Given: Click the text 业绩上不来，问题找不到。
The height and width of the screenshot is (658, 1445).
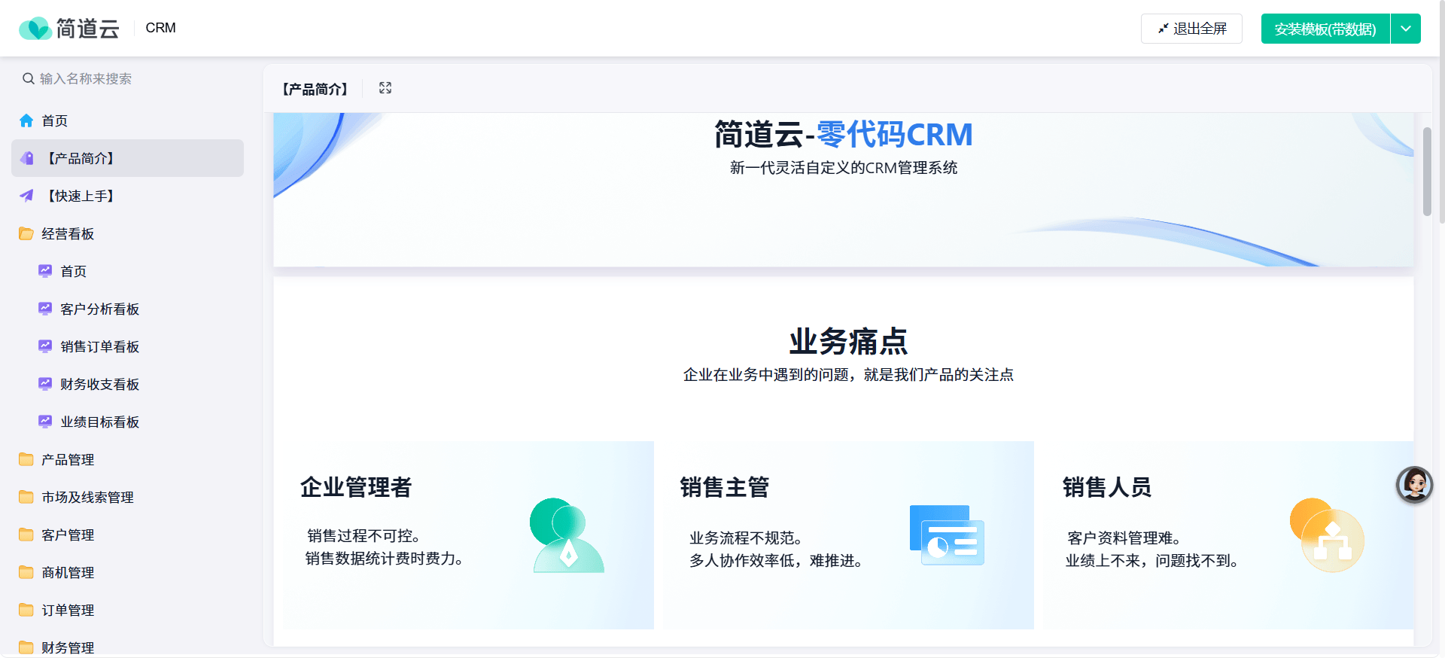Looking at the screenshot, I should (x=1151, y=561).
